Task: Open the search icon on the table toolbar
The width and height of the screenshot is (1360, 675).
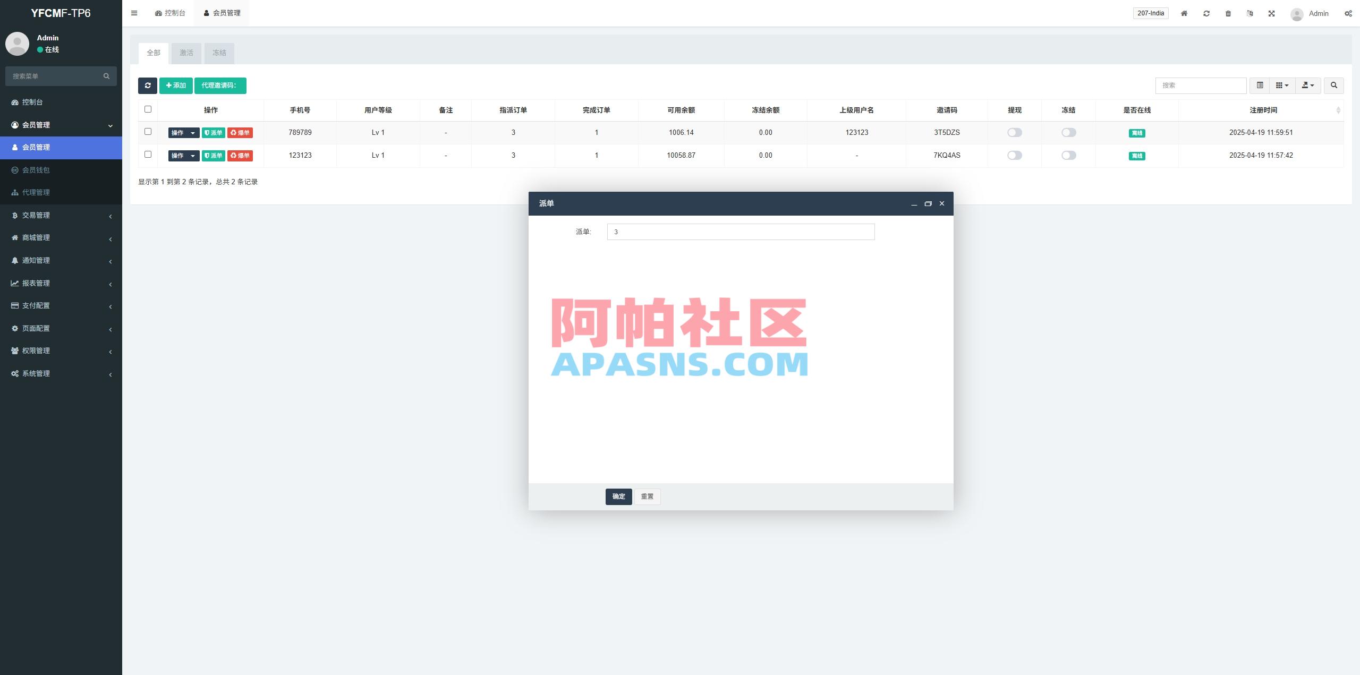Action: [x=1333, y=86]
